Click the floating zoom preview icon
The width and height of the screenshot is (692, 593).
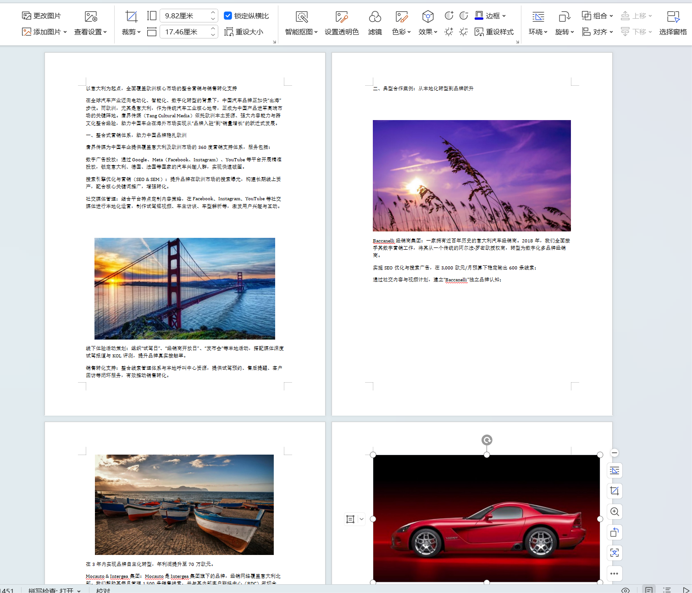[614, 512]
